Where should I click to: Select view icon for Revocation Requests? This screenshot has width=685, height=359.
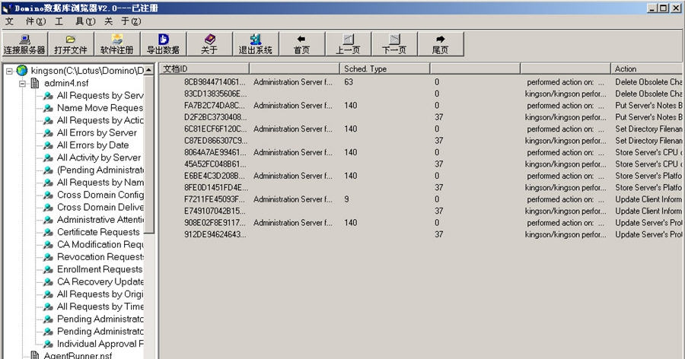pos(49,257)
